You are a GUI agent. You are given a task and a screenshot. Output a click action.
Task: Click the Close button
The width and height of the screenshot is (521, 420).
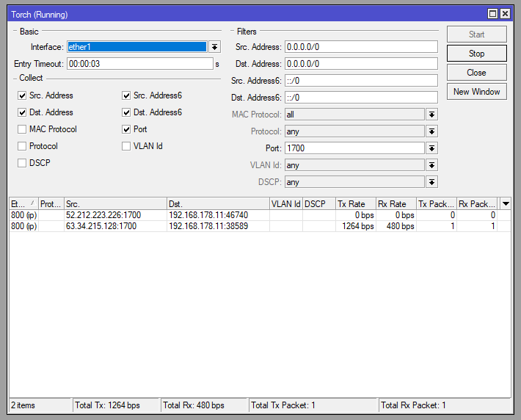tap(476, 73)
